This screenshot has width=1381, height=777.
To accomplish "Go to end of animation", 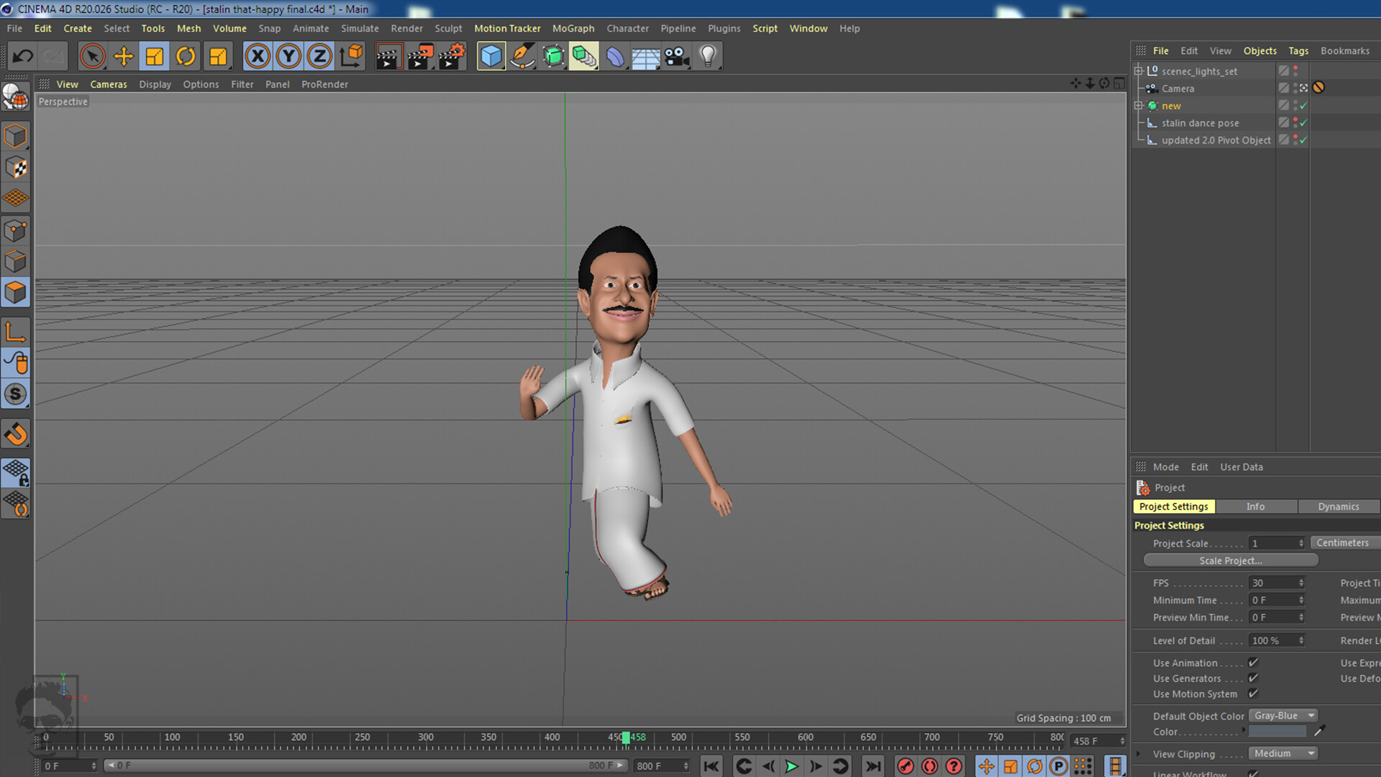I will click(873, 766).
